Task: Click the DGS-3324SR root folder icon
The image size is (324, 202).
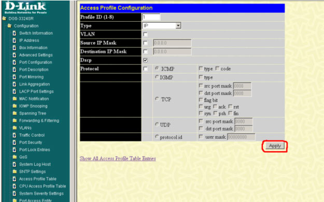Action: tap(4, 19)
